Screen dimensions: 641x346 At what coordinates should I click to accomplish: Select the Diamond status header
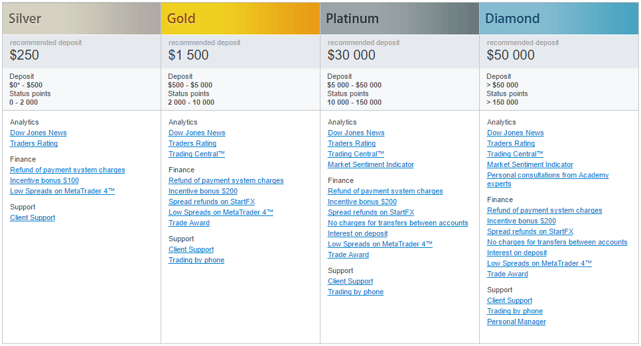coord(559,19)
